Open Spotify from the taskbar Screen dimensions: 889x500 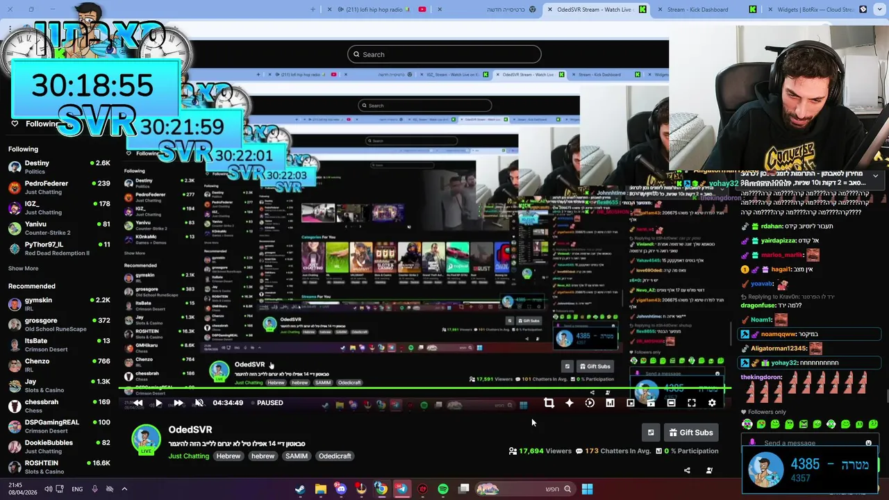pos(443,489)
